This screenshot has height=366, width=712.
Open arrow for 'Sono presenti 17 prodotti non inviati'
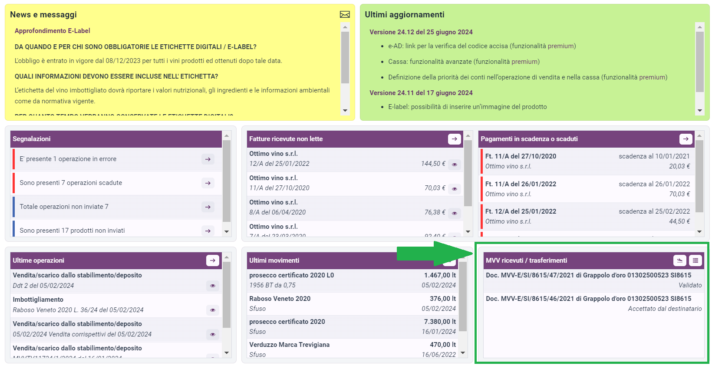(208, 231)
